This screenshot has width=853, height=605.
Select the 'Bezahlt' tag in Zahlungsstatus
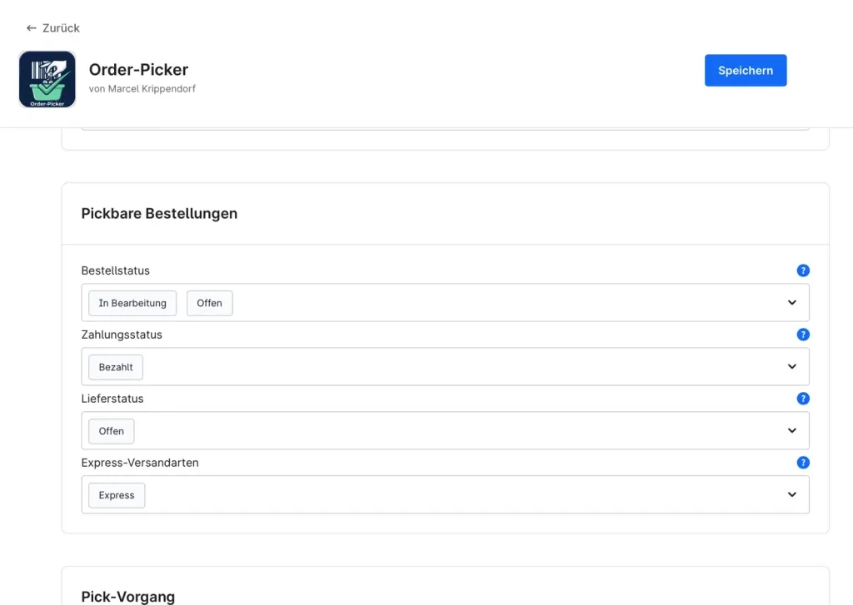pyautogui.click(x=116, y=368)
